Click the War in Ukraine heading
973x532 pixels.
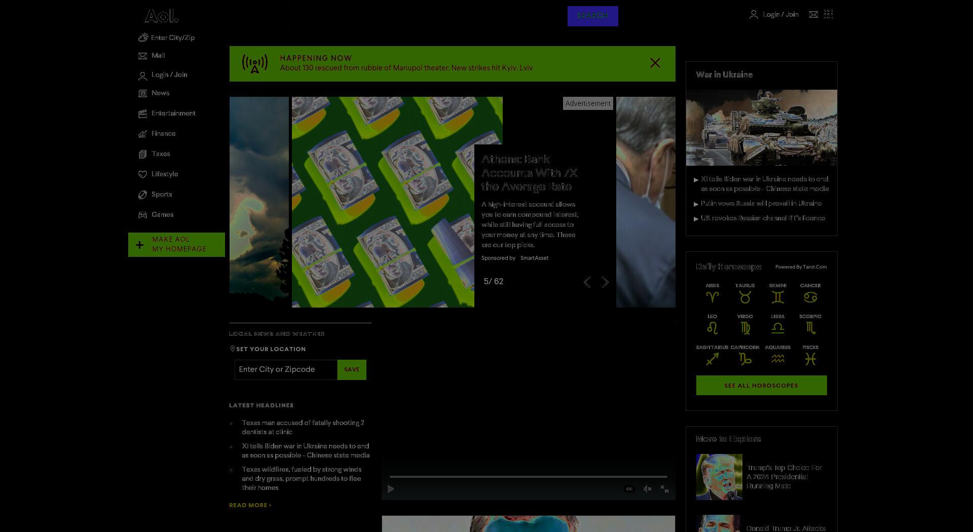click(724, 74)
